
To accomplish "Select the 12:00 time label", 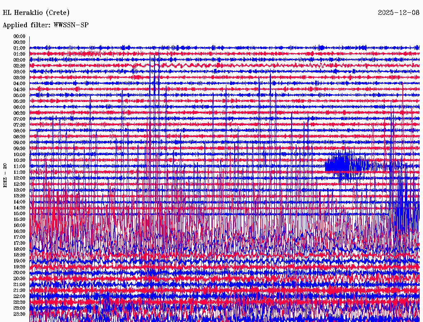I will (x=19, y=178).
